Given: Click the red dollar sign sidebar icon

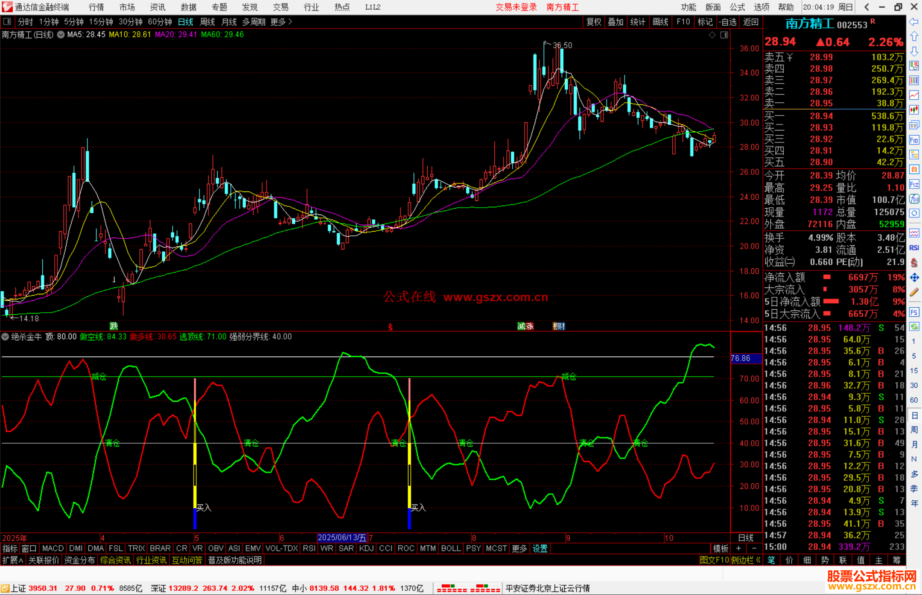Looking at the screenshot, I should coord(914,263).
